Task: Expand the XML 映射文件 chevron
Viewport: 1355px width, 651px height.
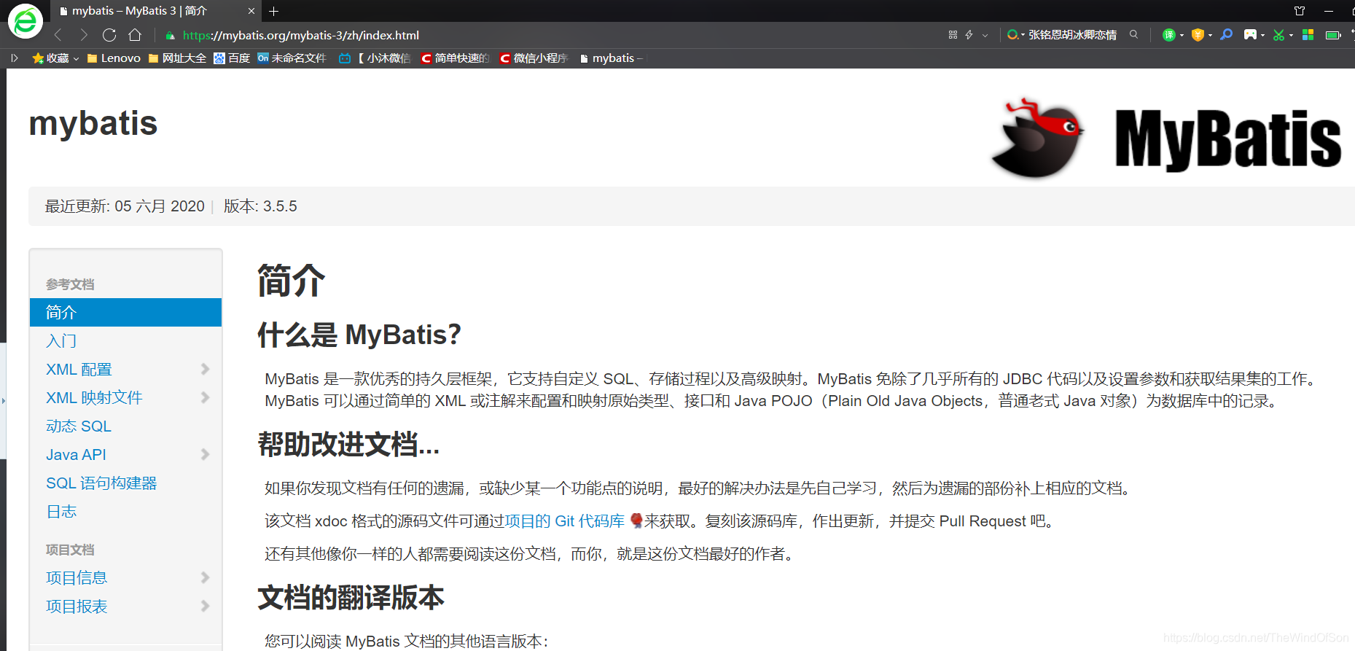Action: click(x=205, y=397)
